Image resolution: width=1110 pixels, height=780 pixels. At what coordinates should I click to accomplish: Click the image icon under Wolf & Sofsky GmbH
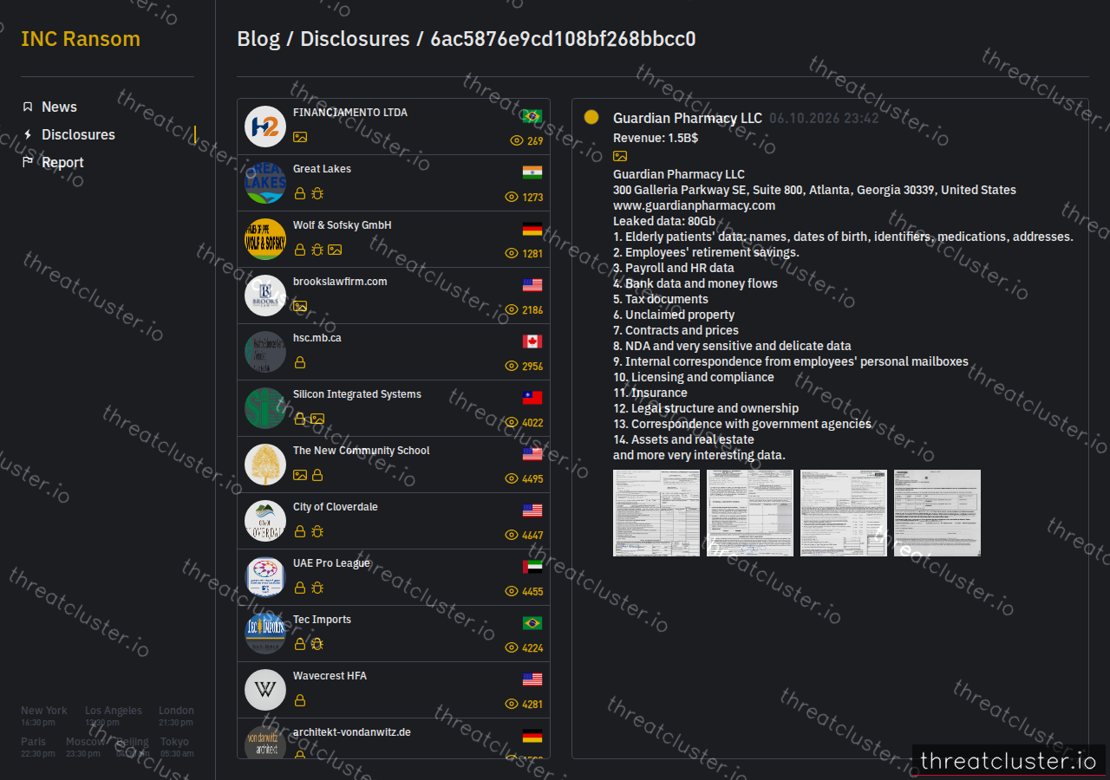[335, 250]
